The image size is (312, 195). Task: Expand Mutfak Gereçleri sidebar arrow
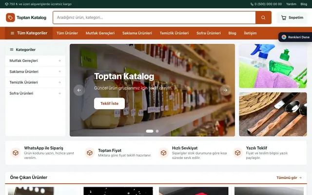click(x=59, y=60)
